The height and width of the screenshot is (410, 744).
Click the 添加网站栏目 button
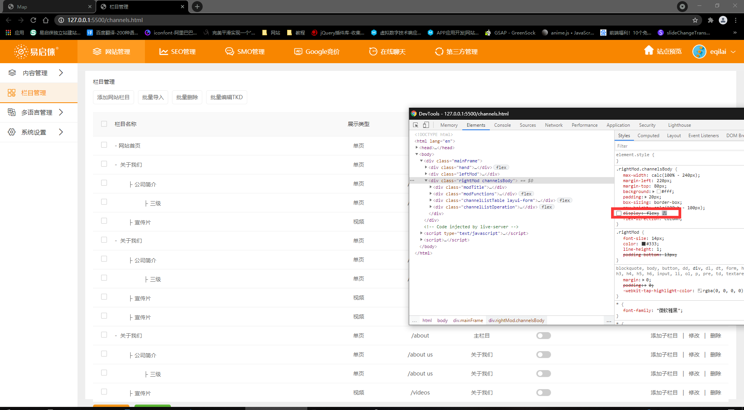[114, 97]
